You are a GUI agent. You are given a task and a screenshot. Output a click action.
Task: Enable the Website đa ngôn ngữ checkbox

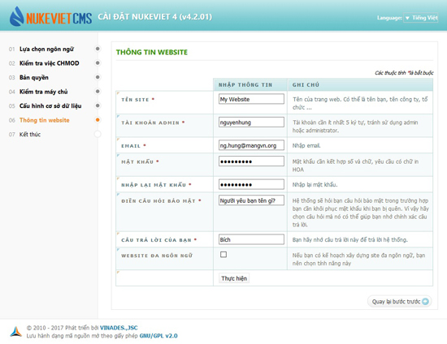click(223, 255)
